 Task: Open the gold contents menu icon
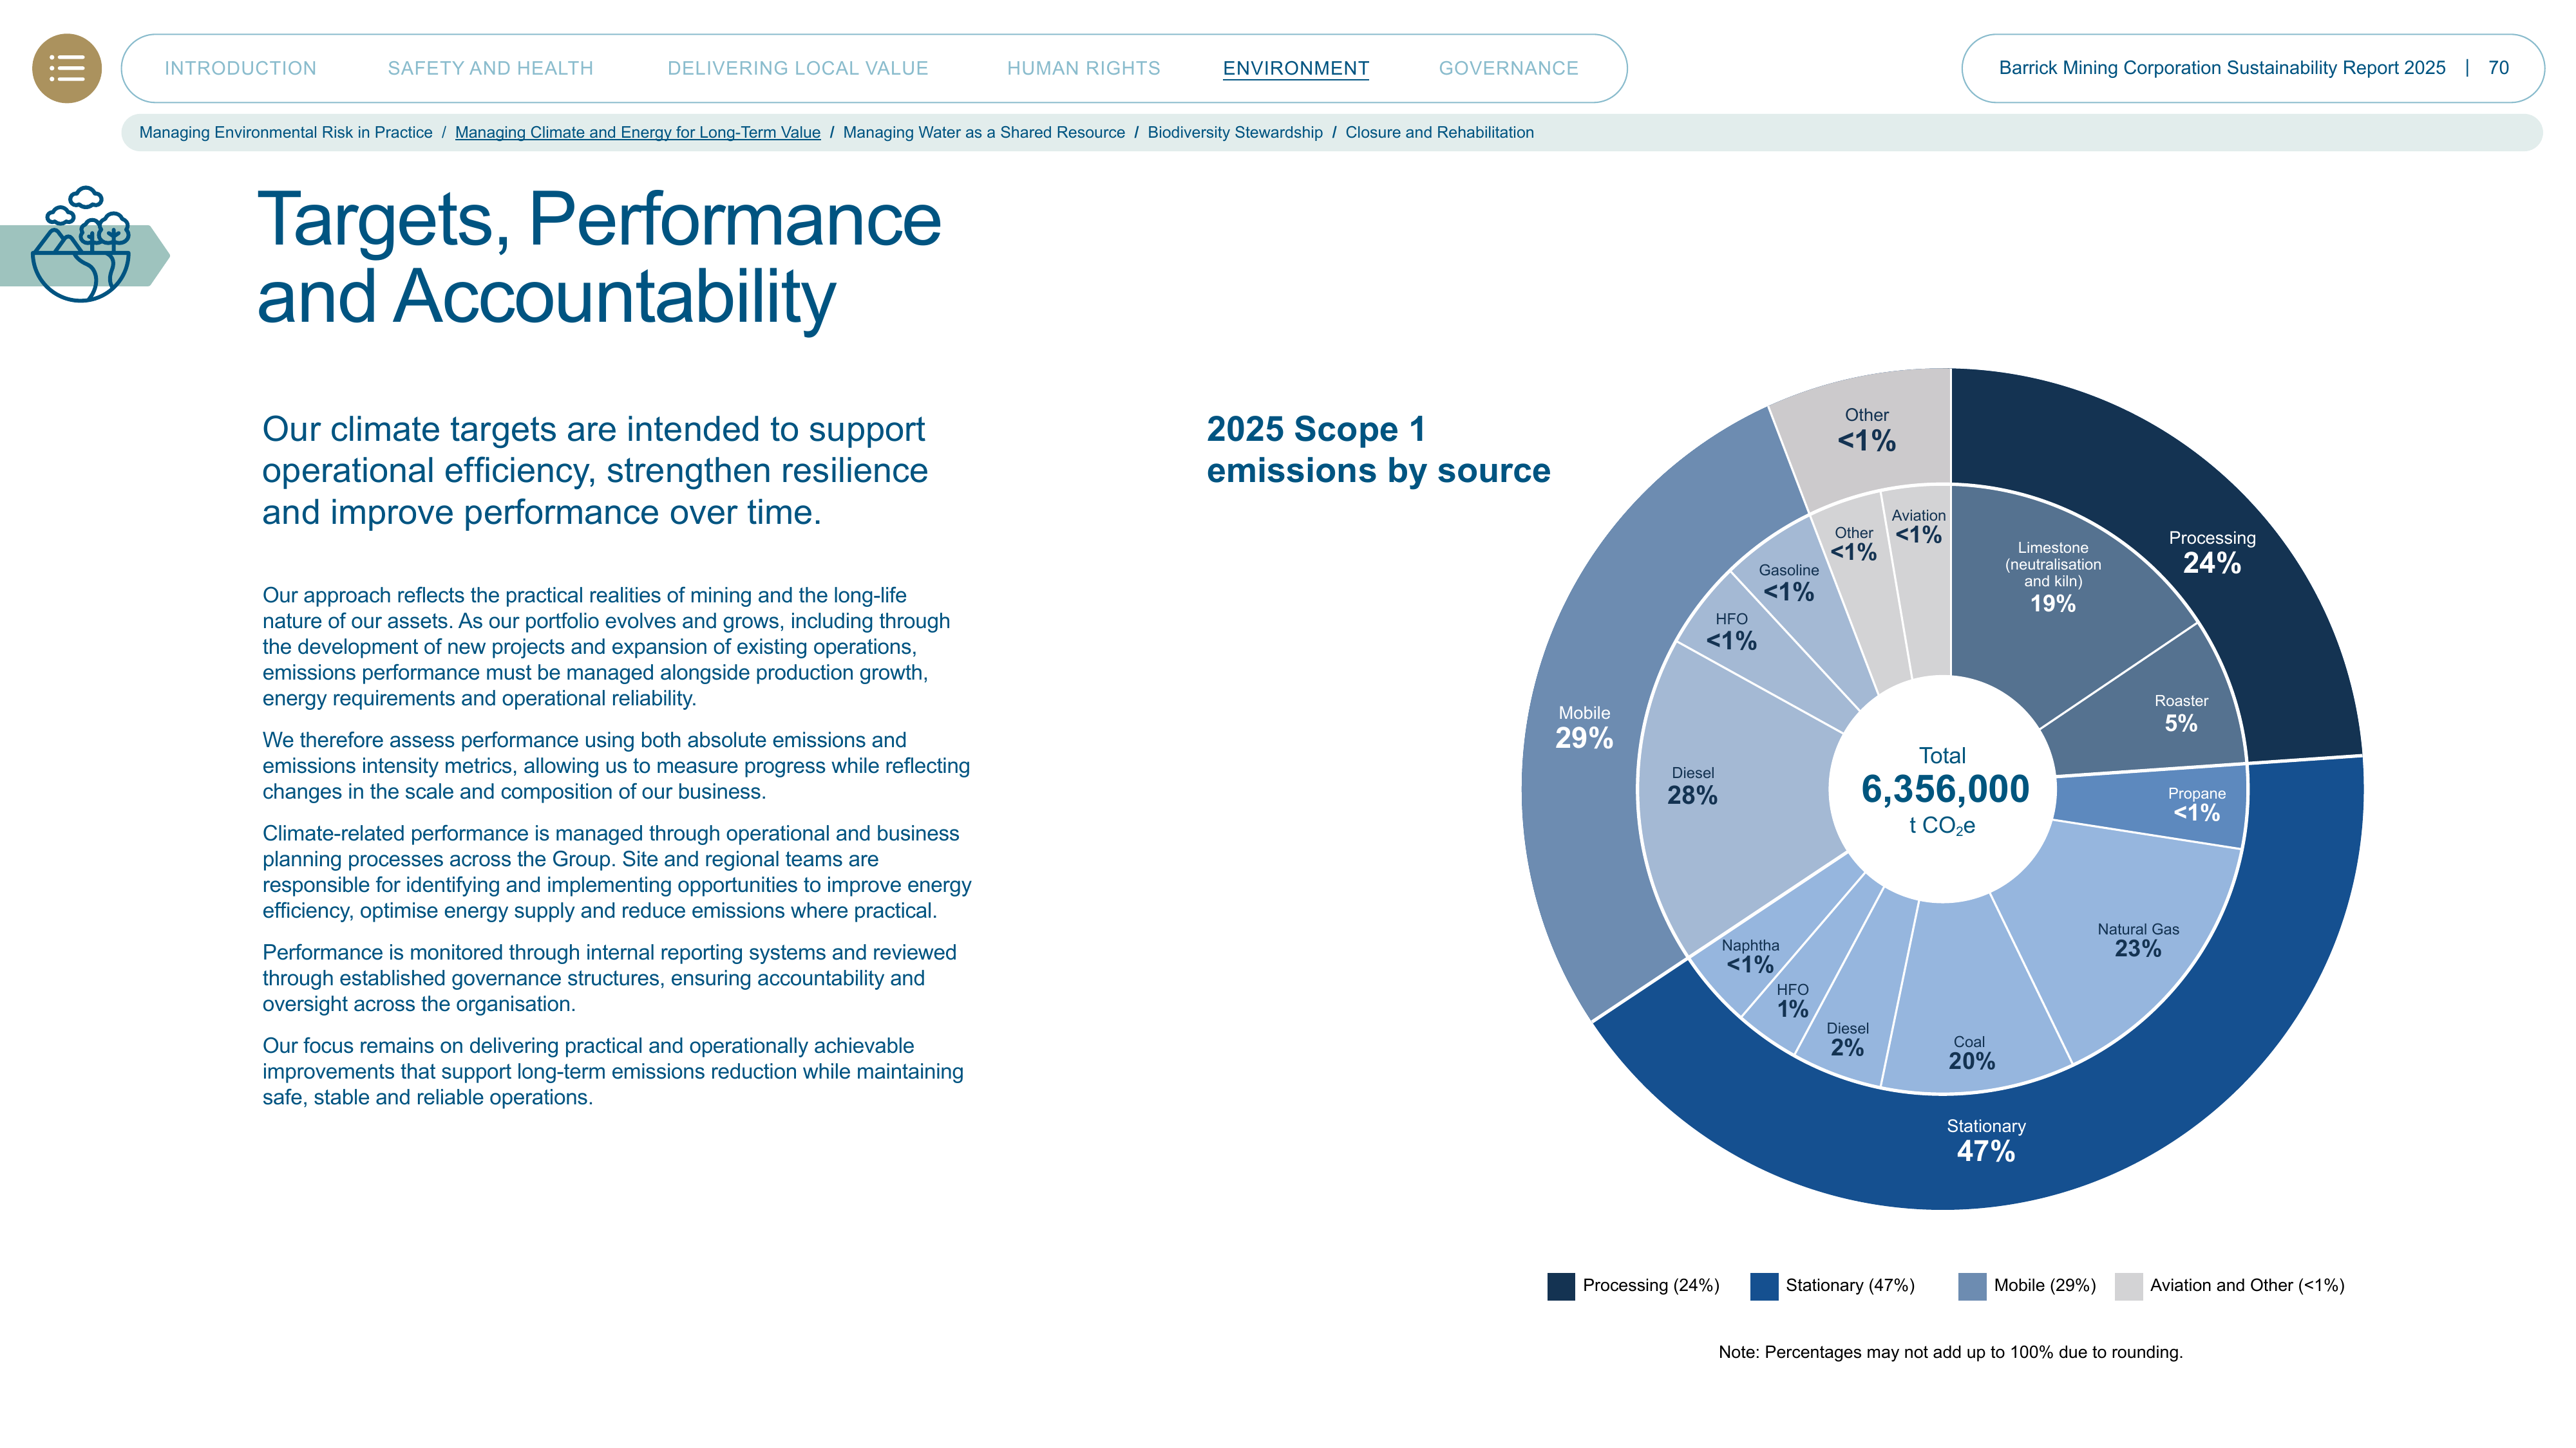(x=67, y=68)
